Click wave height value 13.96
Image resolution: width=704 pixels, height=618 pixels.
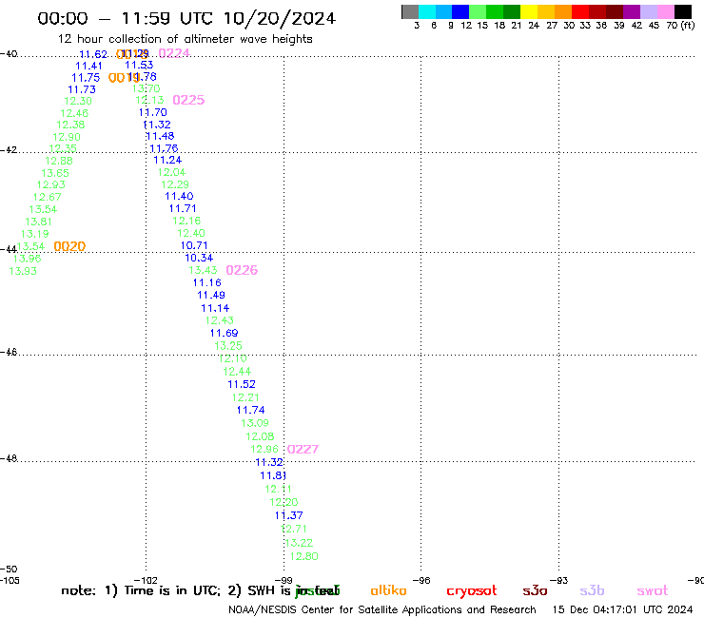click(x=28, y=259)
